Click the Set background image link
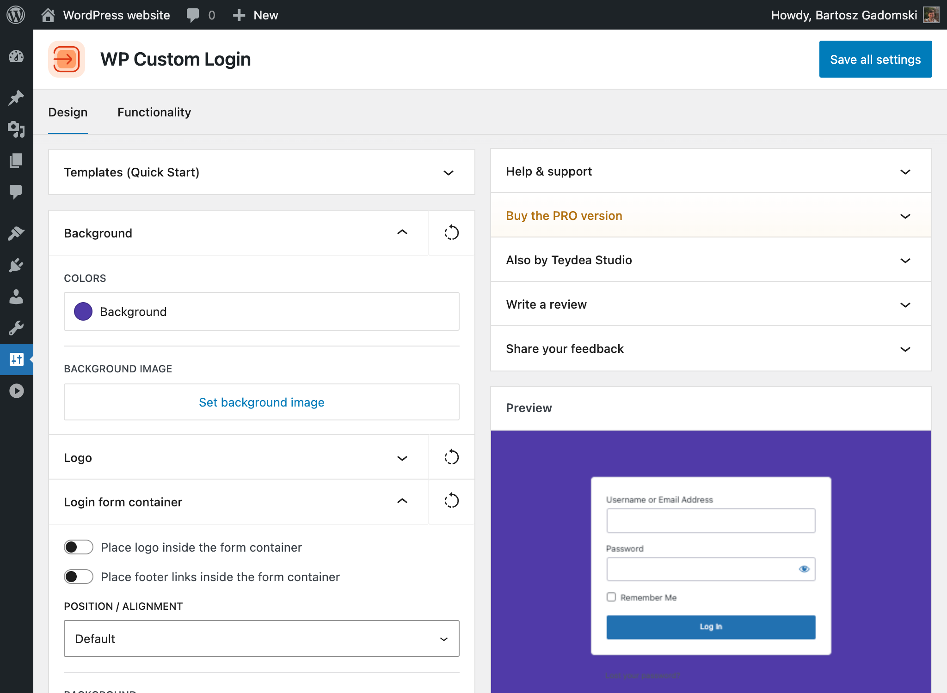 click(261, 402)
